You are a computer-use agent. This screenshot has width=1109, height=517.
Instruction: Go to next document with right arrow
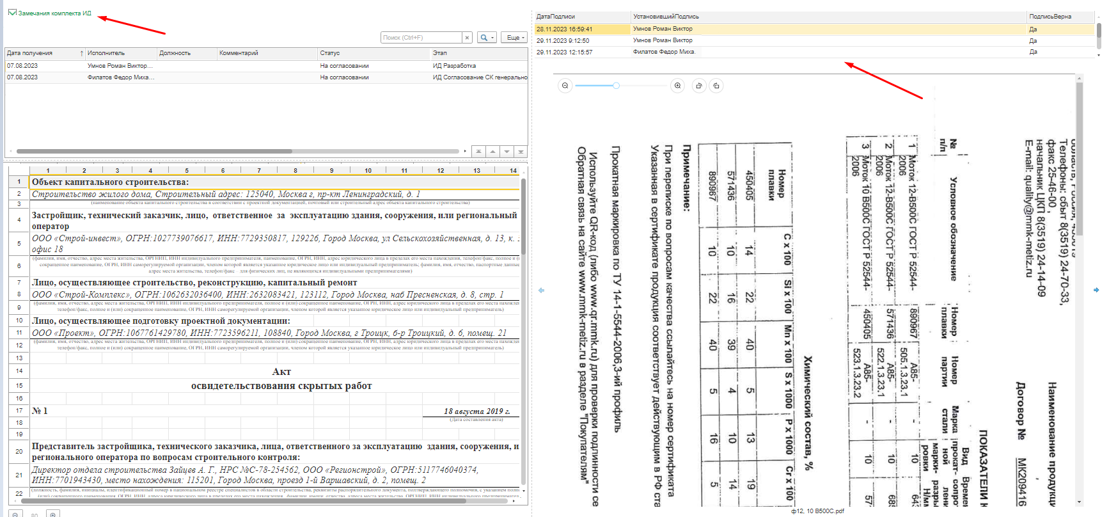(1096, 290)
